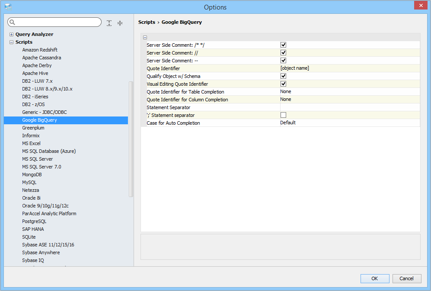Screen dimensions: 431x291
Task: Toggle Server Side Comment /* */ checkbox
Action: coord(283,45)
